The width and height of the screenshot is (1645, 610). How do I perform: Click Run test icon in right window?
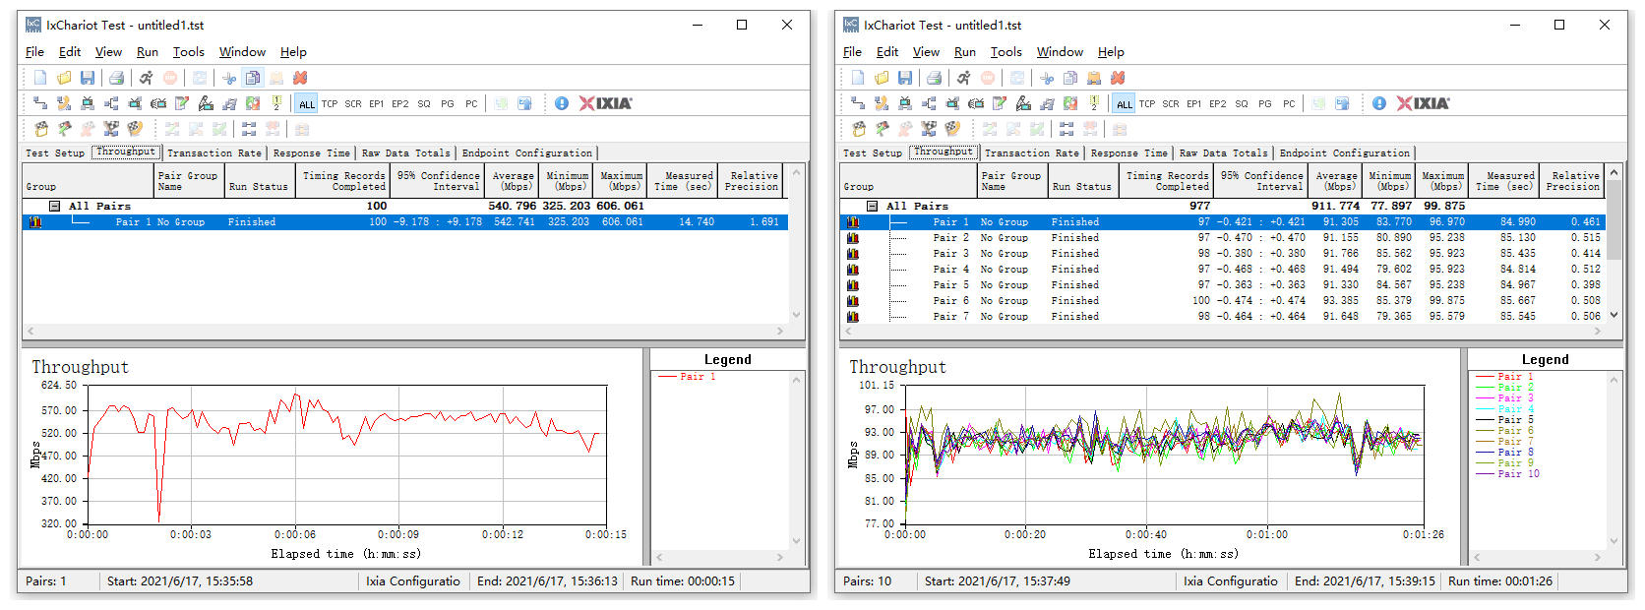coord(963,78)
